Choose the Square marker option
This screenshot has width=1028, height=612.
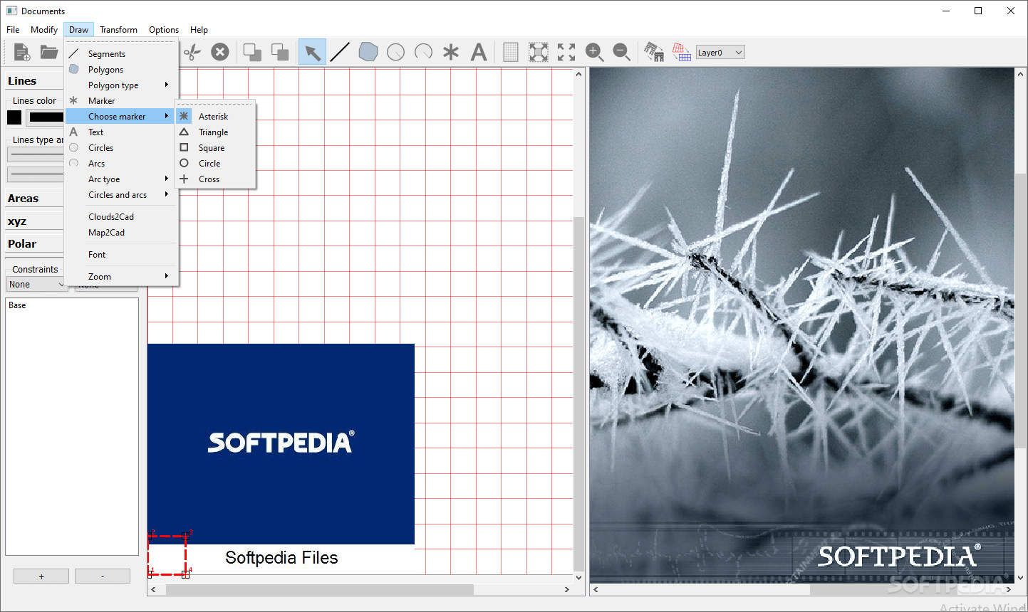[215, 148]
